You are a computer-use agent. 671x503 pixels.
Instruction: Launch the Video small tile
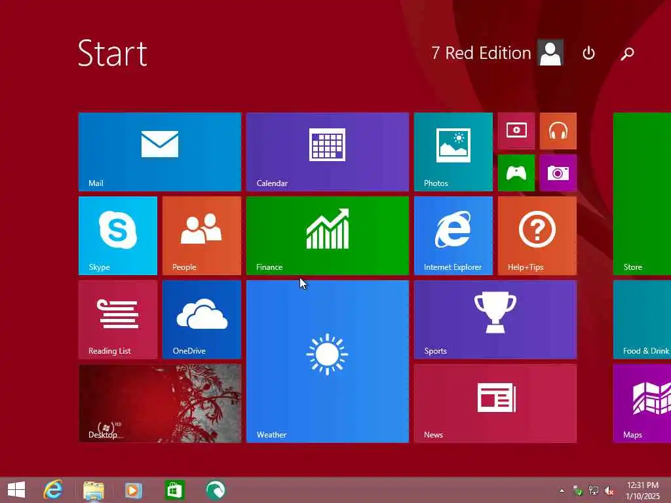pyautogui.click(x=516, y=131)
